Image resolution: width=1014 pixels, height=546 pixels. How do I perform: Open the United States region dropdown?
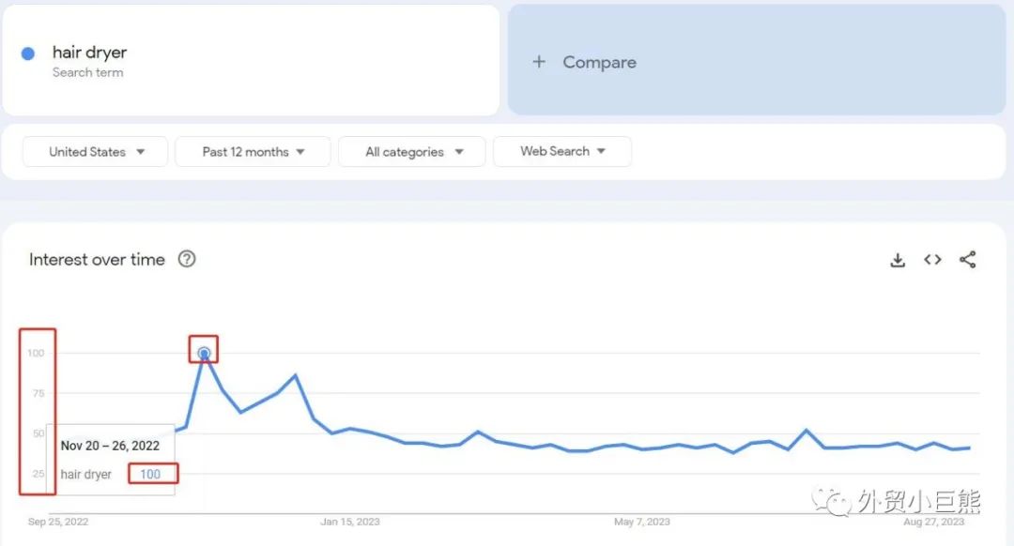point(96,152)
